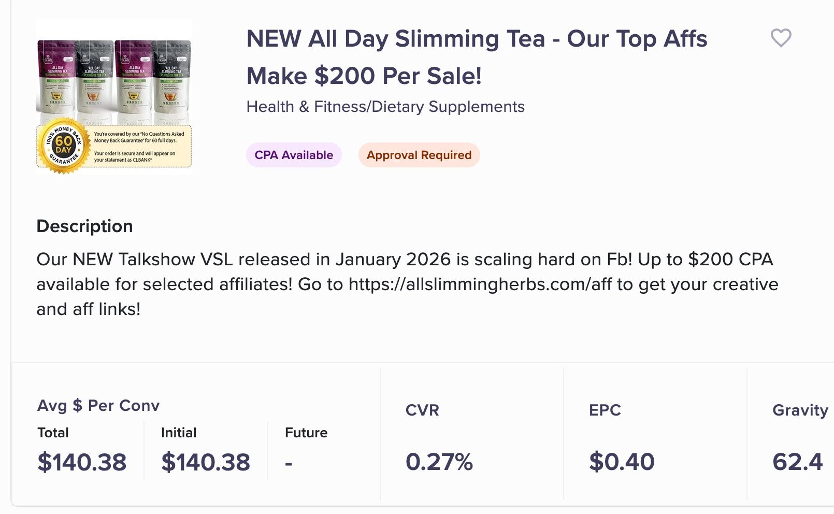
Task: Click the EPC $0.40 stat
Action: click(622, 462)
